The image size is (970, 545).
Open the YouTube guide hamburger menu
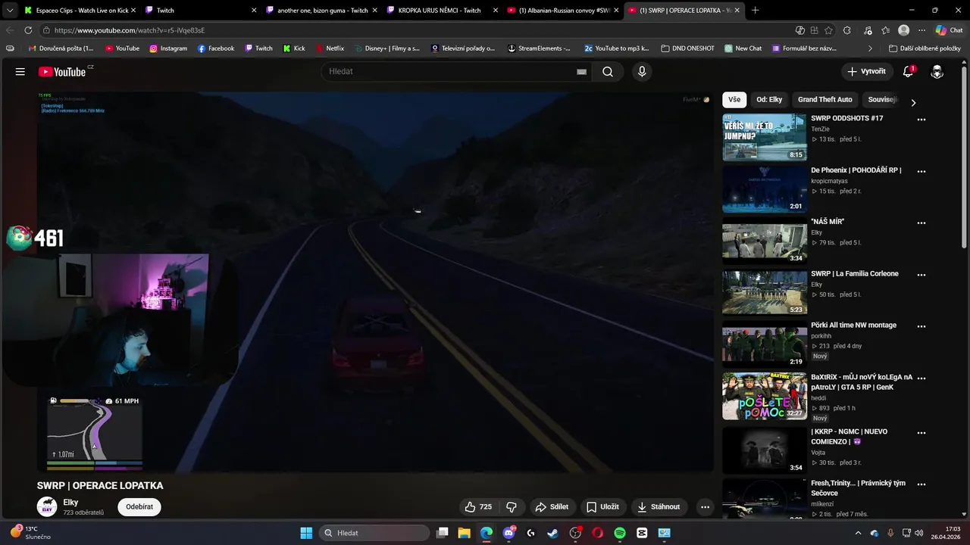pyautogui.click(x=20, y=71)
